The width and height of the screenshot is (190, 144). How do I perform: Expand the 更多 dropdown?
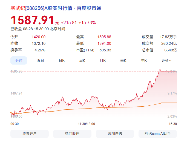(166, 60)
